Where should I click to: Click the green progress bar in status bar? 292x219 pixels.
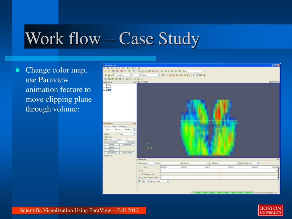point(223,193)
